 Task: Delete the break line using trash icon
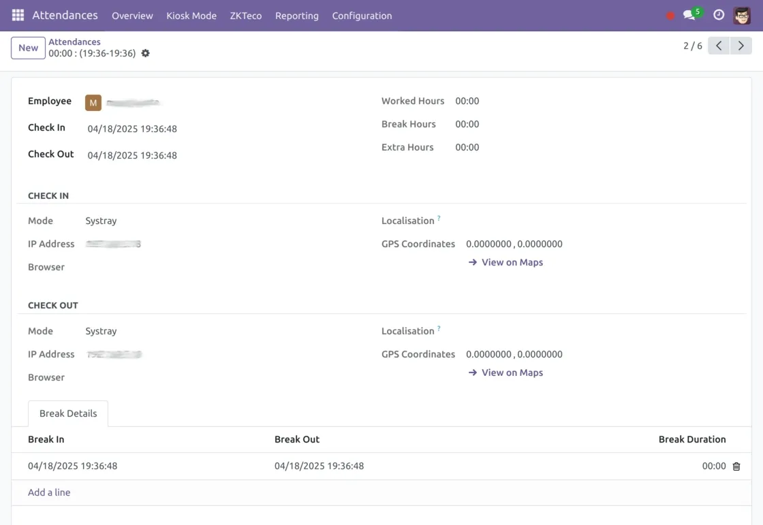[736, 466]
